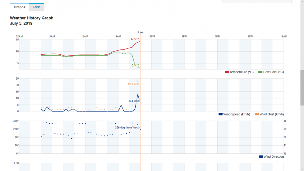Select the Wind Speed (km/h) legend label

[x=237, y=114]
